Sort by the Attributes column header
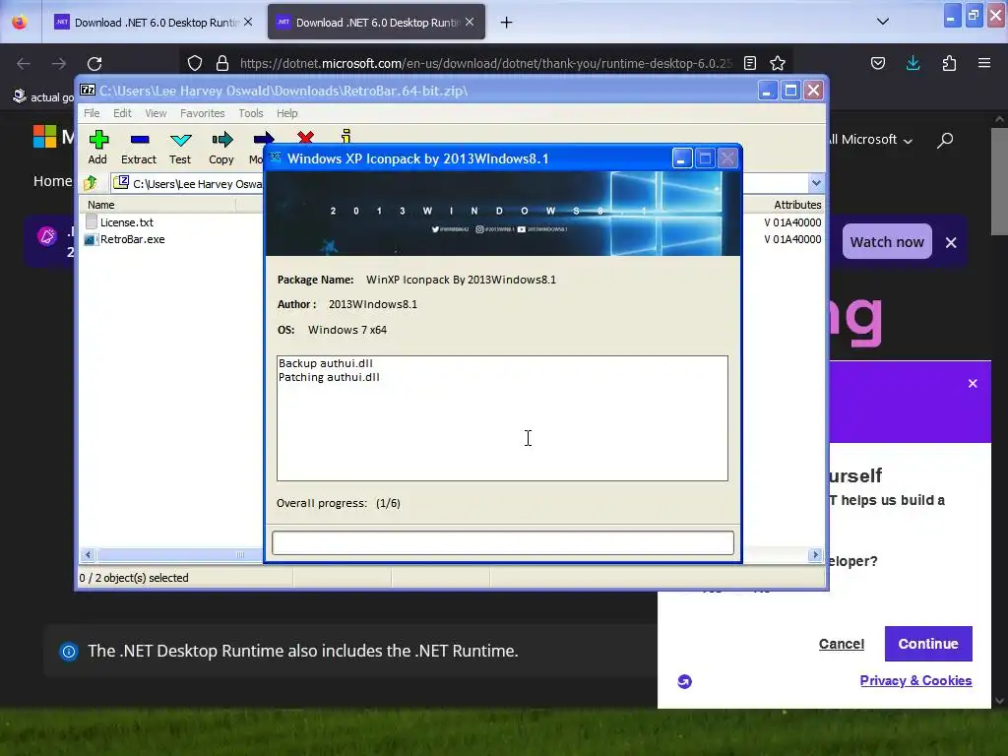 (797, 205)
